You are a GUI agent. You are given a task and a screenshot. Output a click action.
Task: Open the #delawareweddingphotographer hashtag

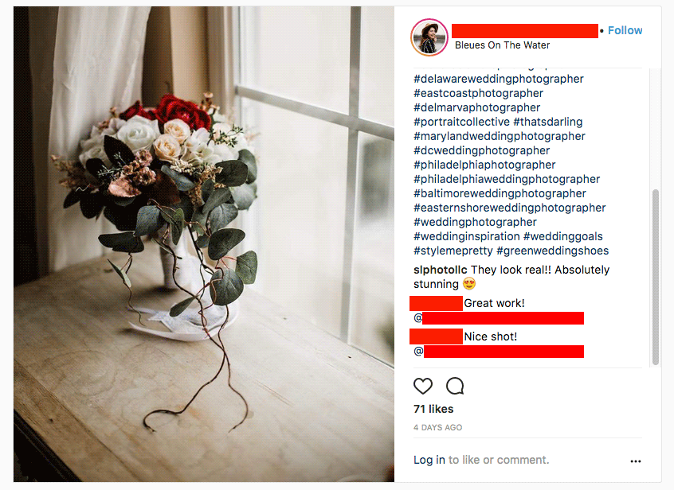tap(499, 79)
